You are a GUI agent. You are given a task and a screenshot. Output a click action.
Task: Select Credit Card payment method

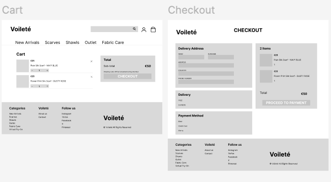(183, 126)
